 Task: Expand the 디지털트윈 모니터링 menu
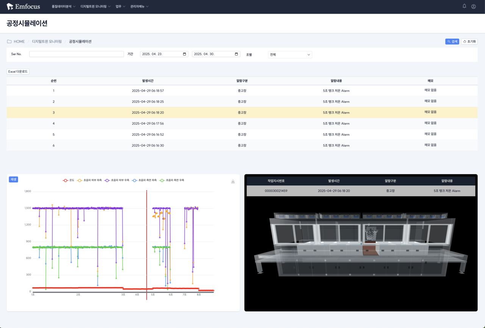click(x=95, y=6)
